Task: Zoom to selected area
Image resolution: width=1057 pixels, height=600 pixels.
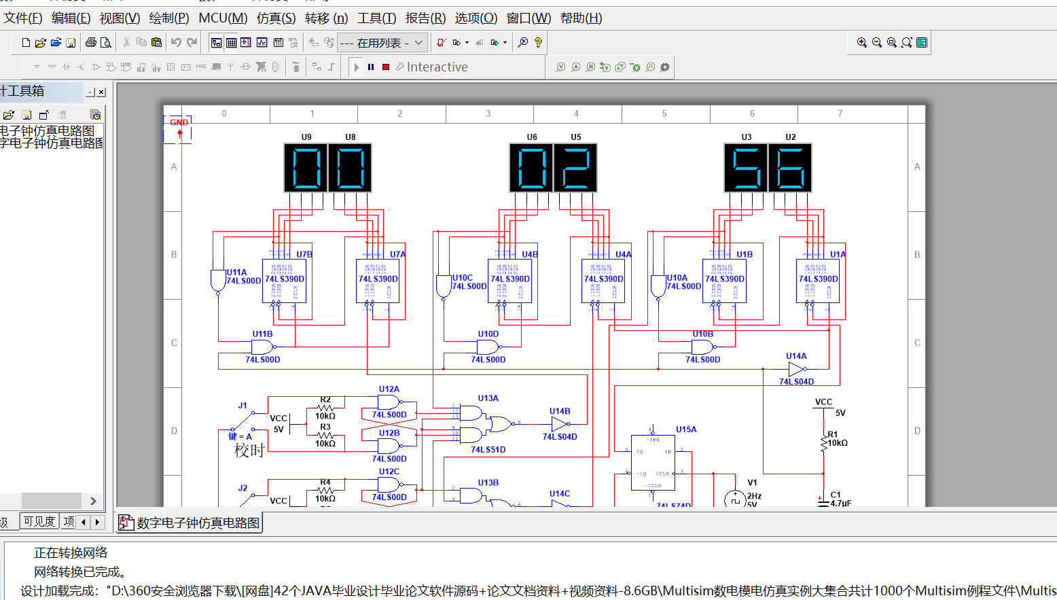Action: click(x=892, y=43)
